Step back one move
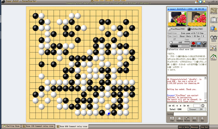 [x=177, y=106]
